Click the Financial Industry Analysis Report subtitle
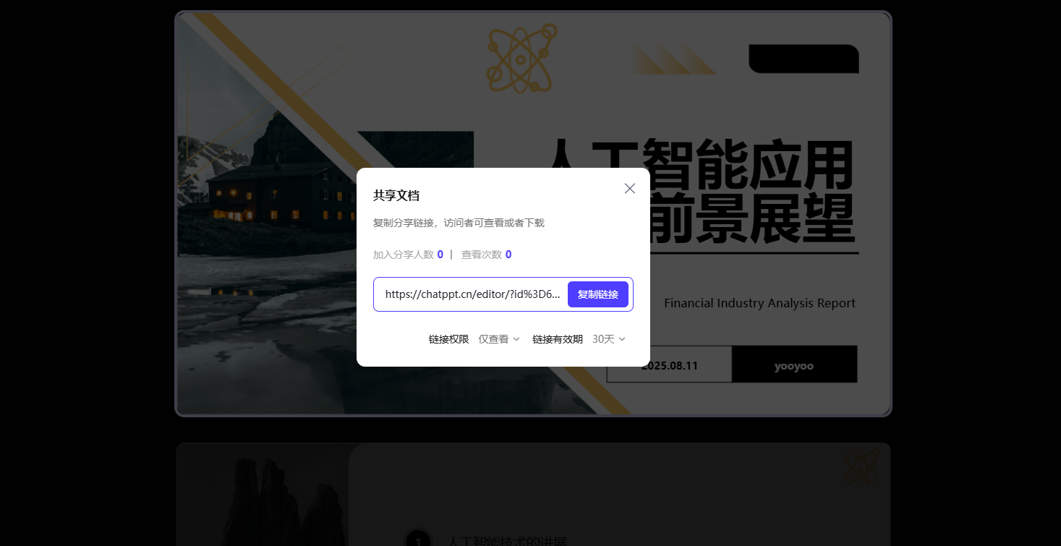 (759, 303)
